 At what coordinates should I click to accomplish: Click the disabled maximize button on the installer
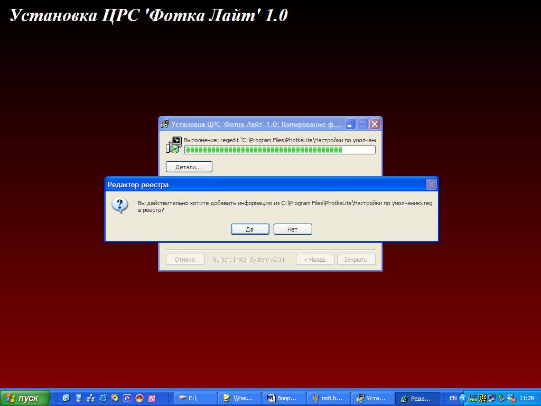[362, 124]
